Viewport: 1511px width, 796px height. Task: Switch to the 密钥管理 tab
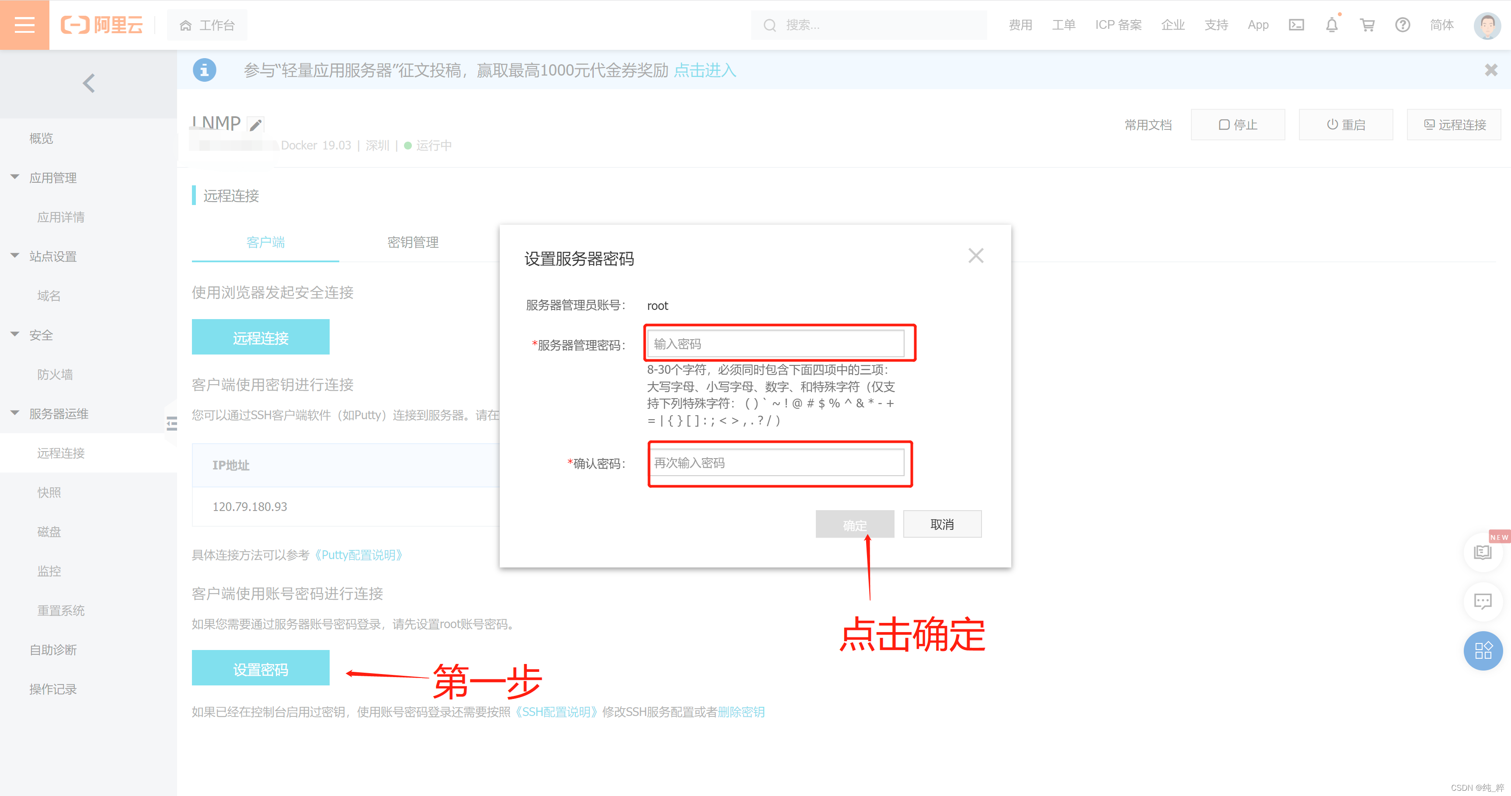click(x=413, y=242)
